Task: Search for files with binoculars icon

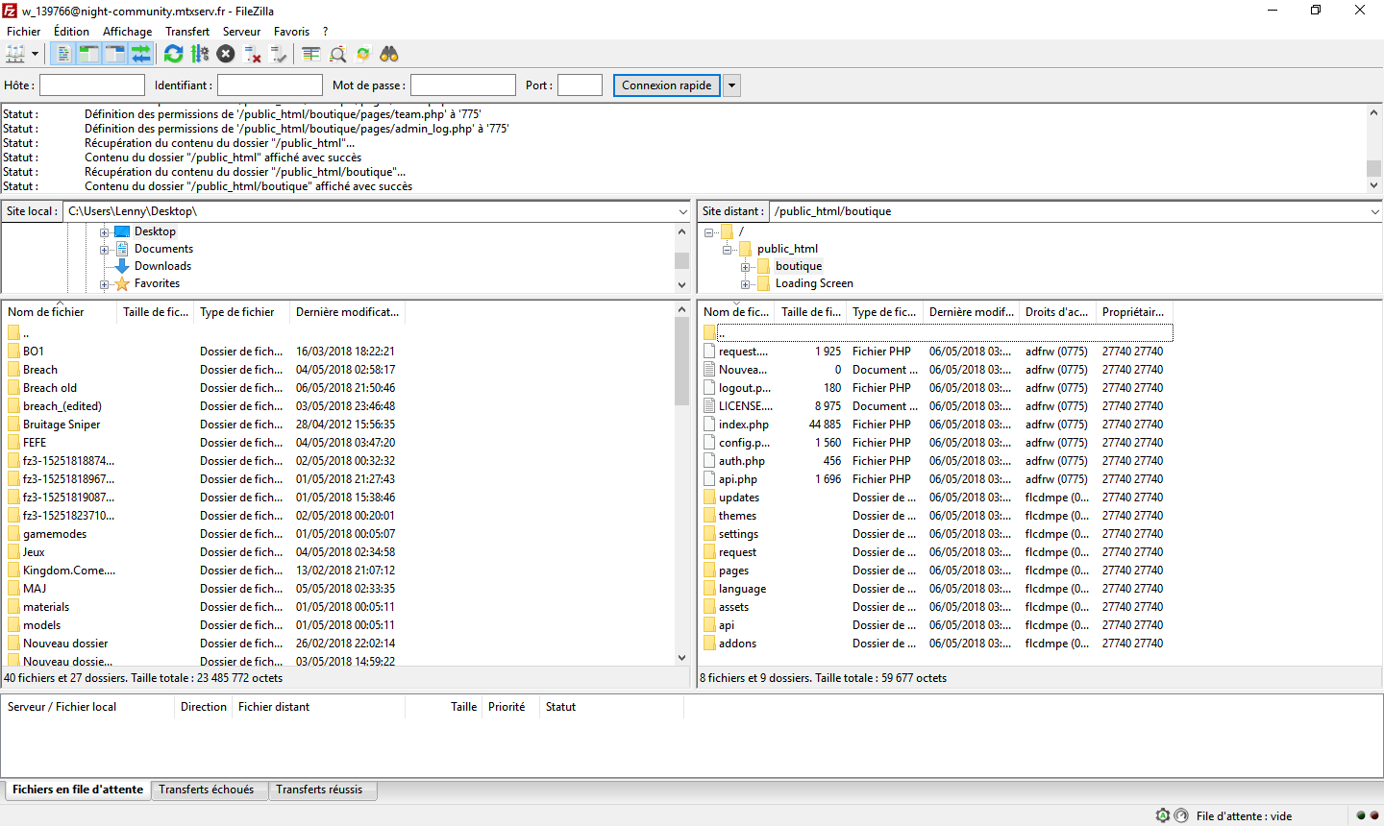Action: pyautogui.click(x=389, y=54)
